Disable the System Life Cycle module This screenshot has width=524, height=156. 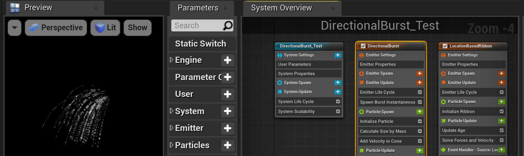pos(338,101)
